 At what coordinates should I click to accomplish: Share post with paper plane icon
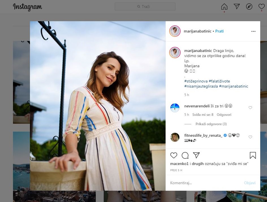[196, 155]
